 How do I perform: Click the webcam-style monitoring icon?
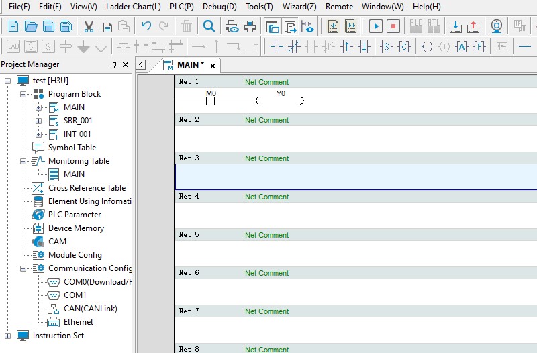(x=497, y=26)
